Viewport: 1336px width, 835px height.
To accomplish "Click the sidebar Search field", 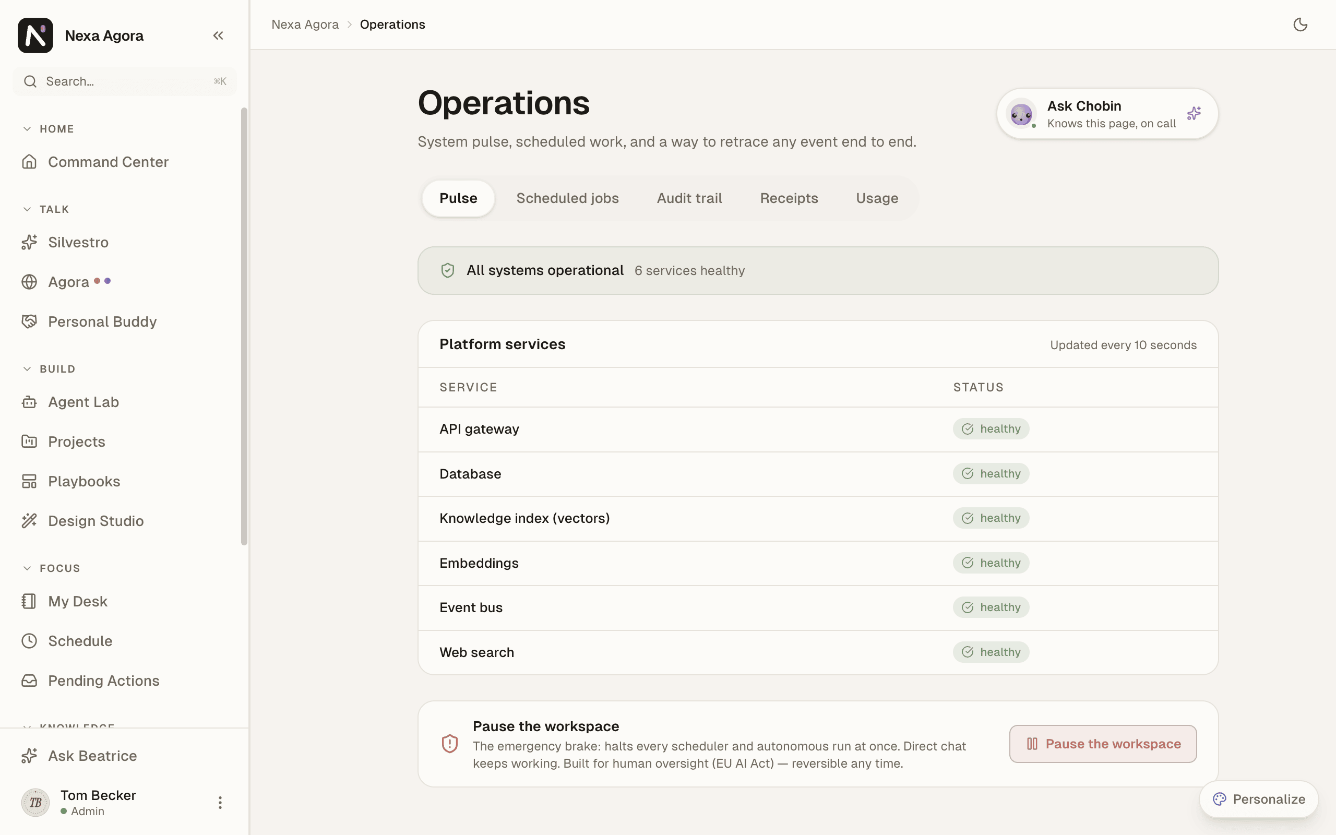I will click(125, 81).
